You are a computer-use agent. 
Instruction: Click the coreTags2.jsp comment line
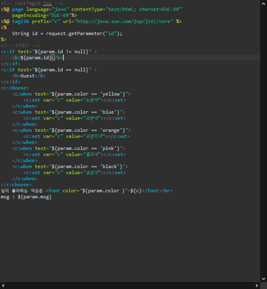tap(32, 3)
